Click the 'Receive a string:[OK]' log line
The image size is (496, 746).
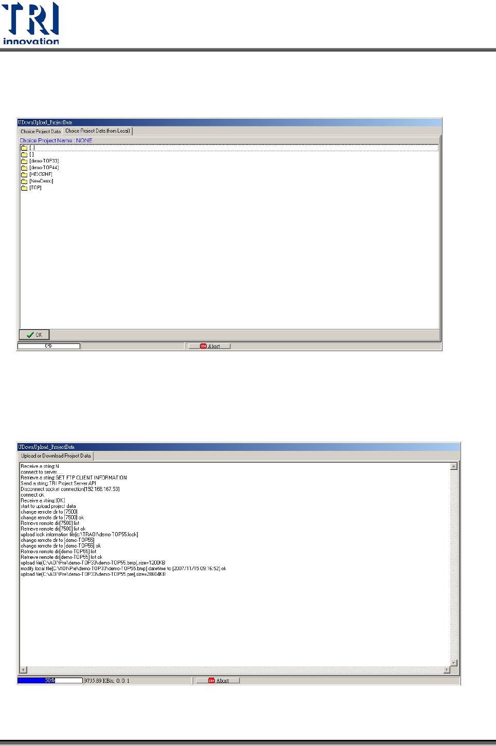pos(43,500)
